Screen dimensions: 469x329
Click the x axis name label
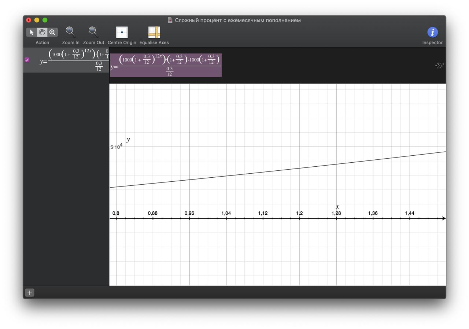pyautogui.click(x=337, y=207)
